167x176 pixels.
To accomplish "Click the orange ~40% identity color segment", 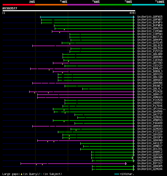I will (51, 5).
